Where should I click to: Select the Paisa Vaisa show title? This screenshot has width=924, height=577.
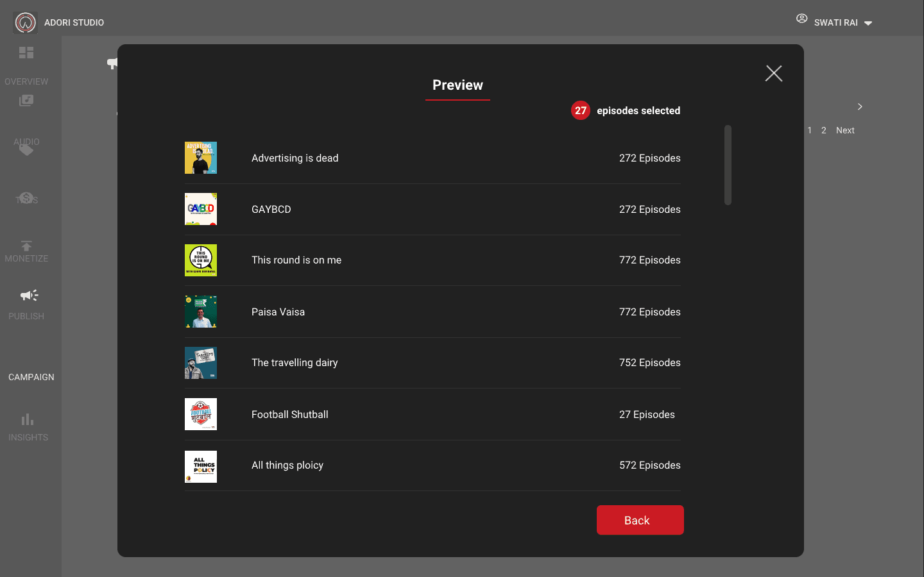pyautogui.click(x=278, y=312)
